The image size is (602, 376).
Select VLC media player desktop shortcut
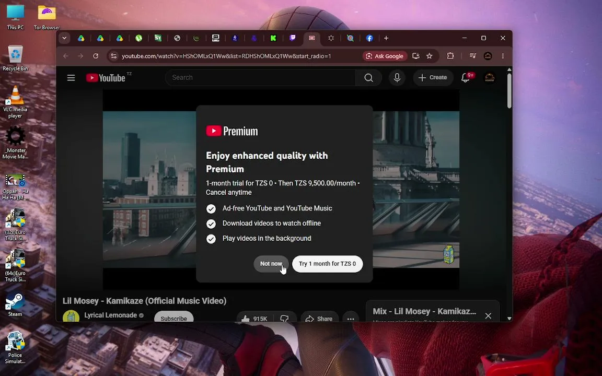coord(15,102)
